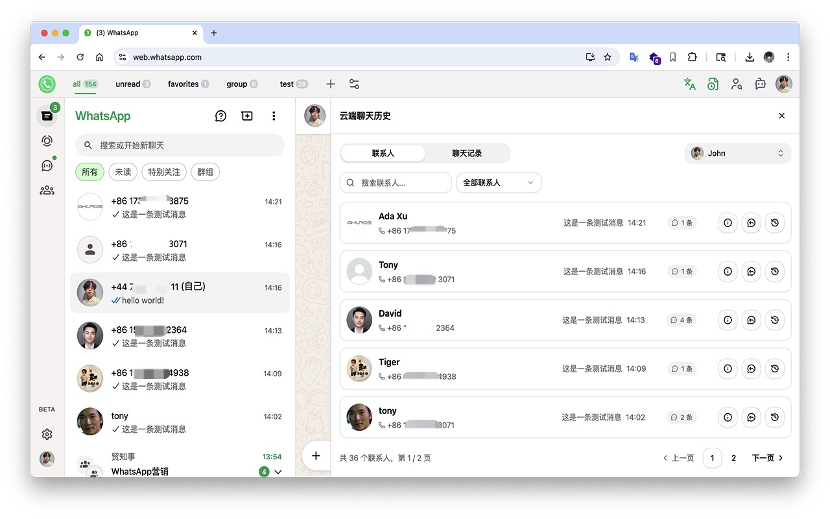The width and height of the screenshot is (830, 519).
Task: Click the history icon for tony 14:02
Action: [x=775, y=417]
